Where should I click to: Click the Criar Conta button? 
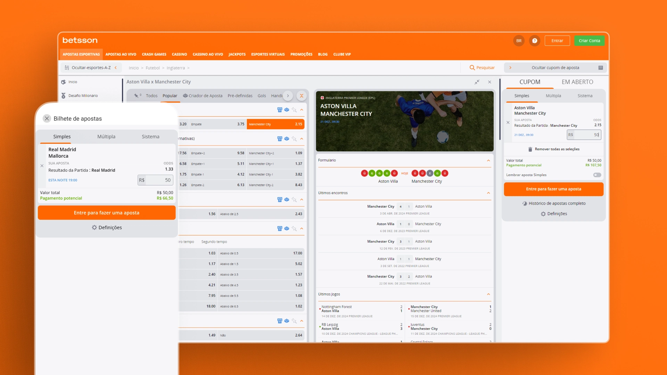tap(589, 41)
